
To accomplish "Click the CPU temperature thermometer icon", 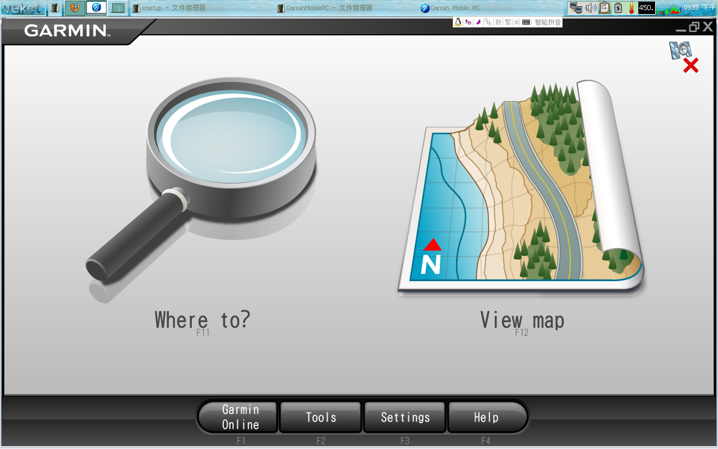I will pos(631,8).
